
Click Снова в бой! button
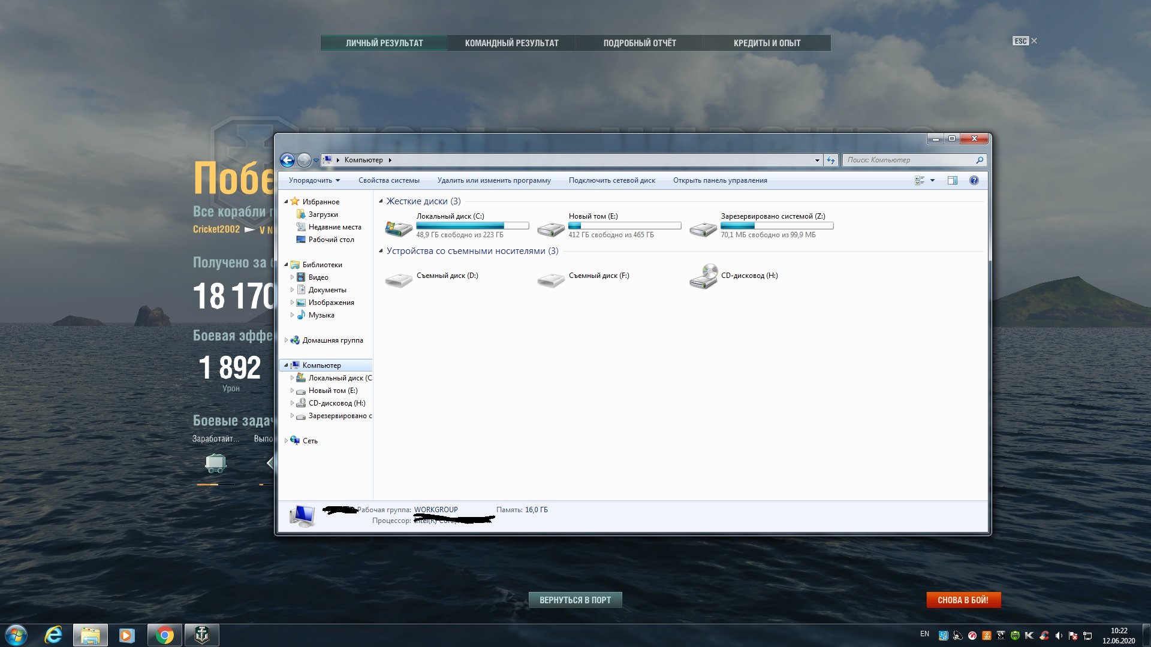963,600
